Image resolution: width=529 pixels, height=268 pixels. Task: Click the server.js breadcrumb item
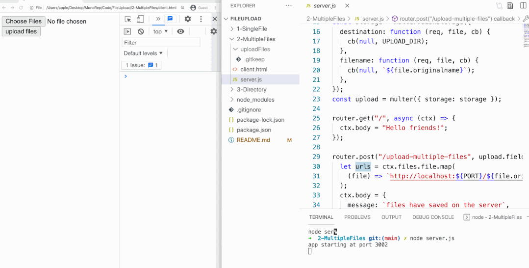click(369, 19)
